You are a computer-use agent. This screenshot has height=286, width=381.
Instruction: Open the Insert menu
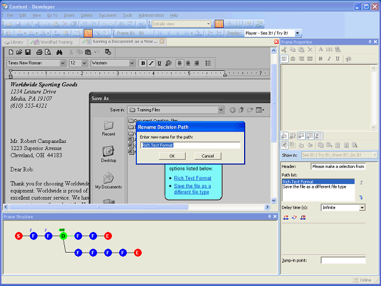click(69, 15)
